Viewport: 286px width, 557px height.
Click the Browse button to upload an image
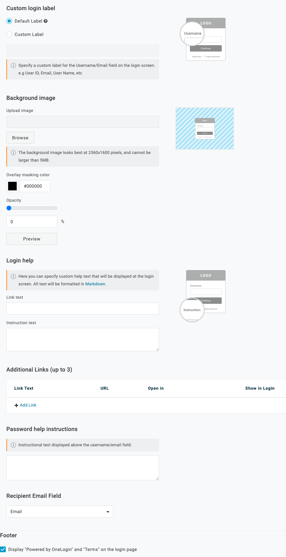20,138
